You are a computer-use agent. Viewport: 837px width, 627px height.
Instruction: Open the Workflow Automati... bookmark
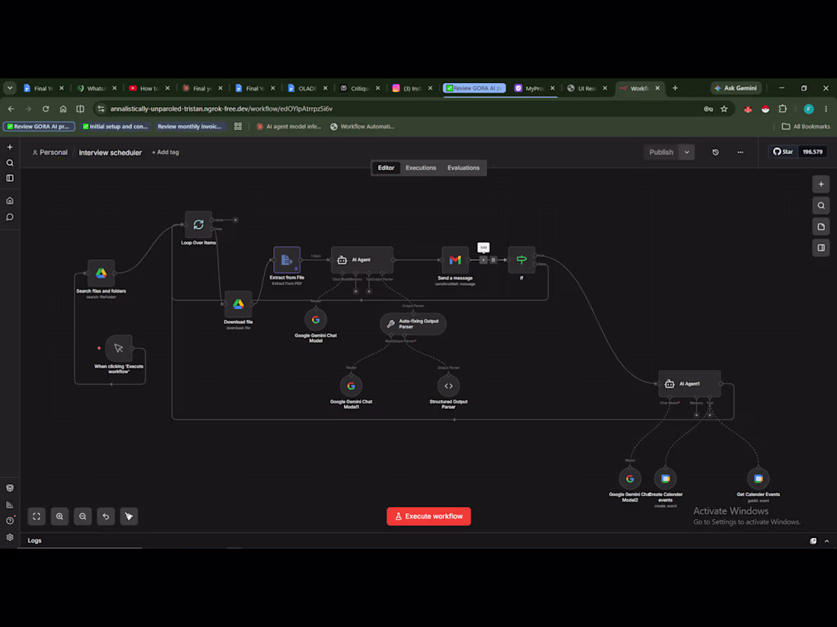tap(362, 126)
